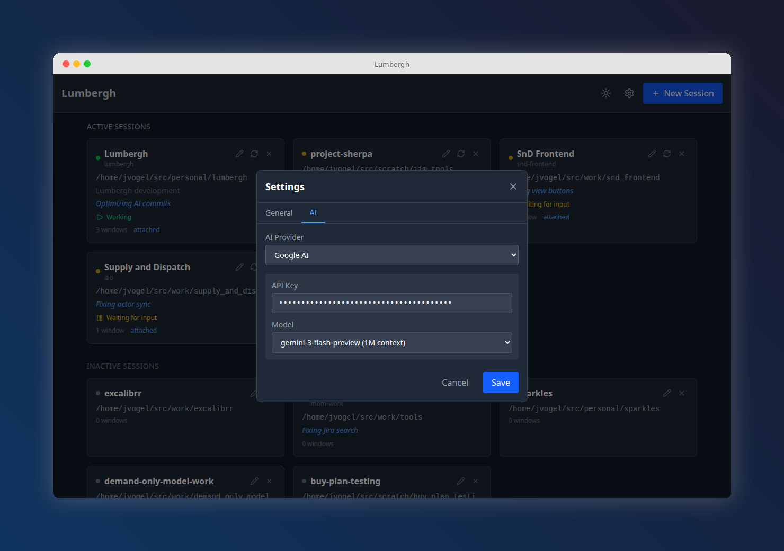Close the Settings dialog
Screen dimensions: 784x551
[513, 186]
